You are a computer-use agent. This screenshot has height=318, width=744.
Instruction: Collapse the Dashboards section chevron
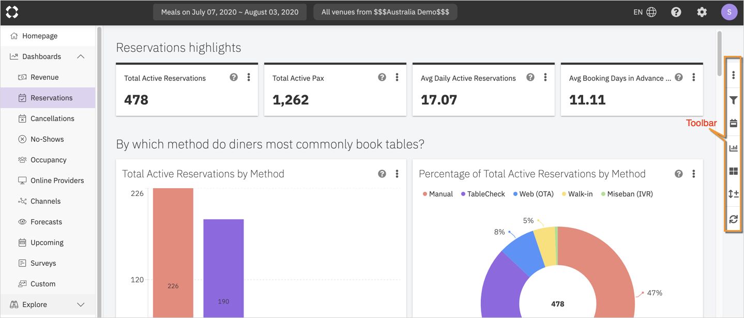click(x=81, y=56)
